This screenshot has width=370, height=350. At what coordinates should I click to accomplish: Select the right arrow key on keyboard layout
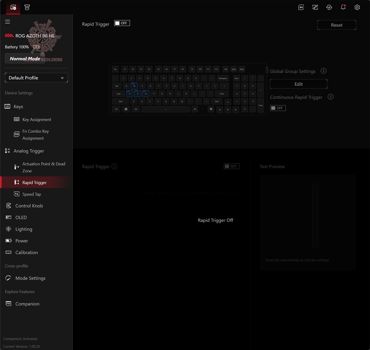pos(235,110)
